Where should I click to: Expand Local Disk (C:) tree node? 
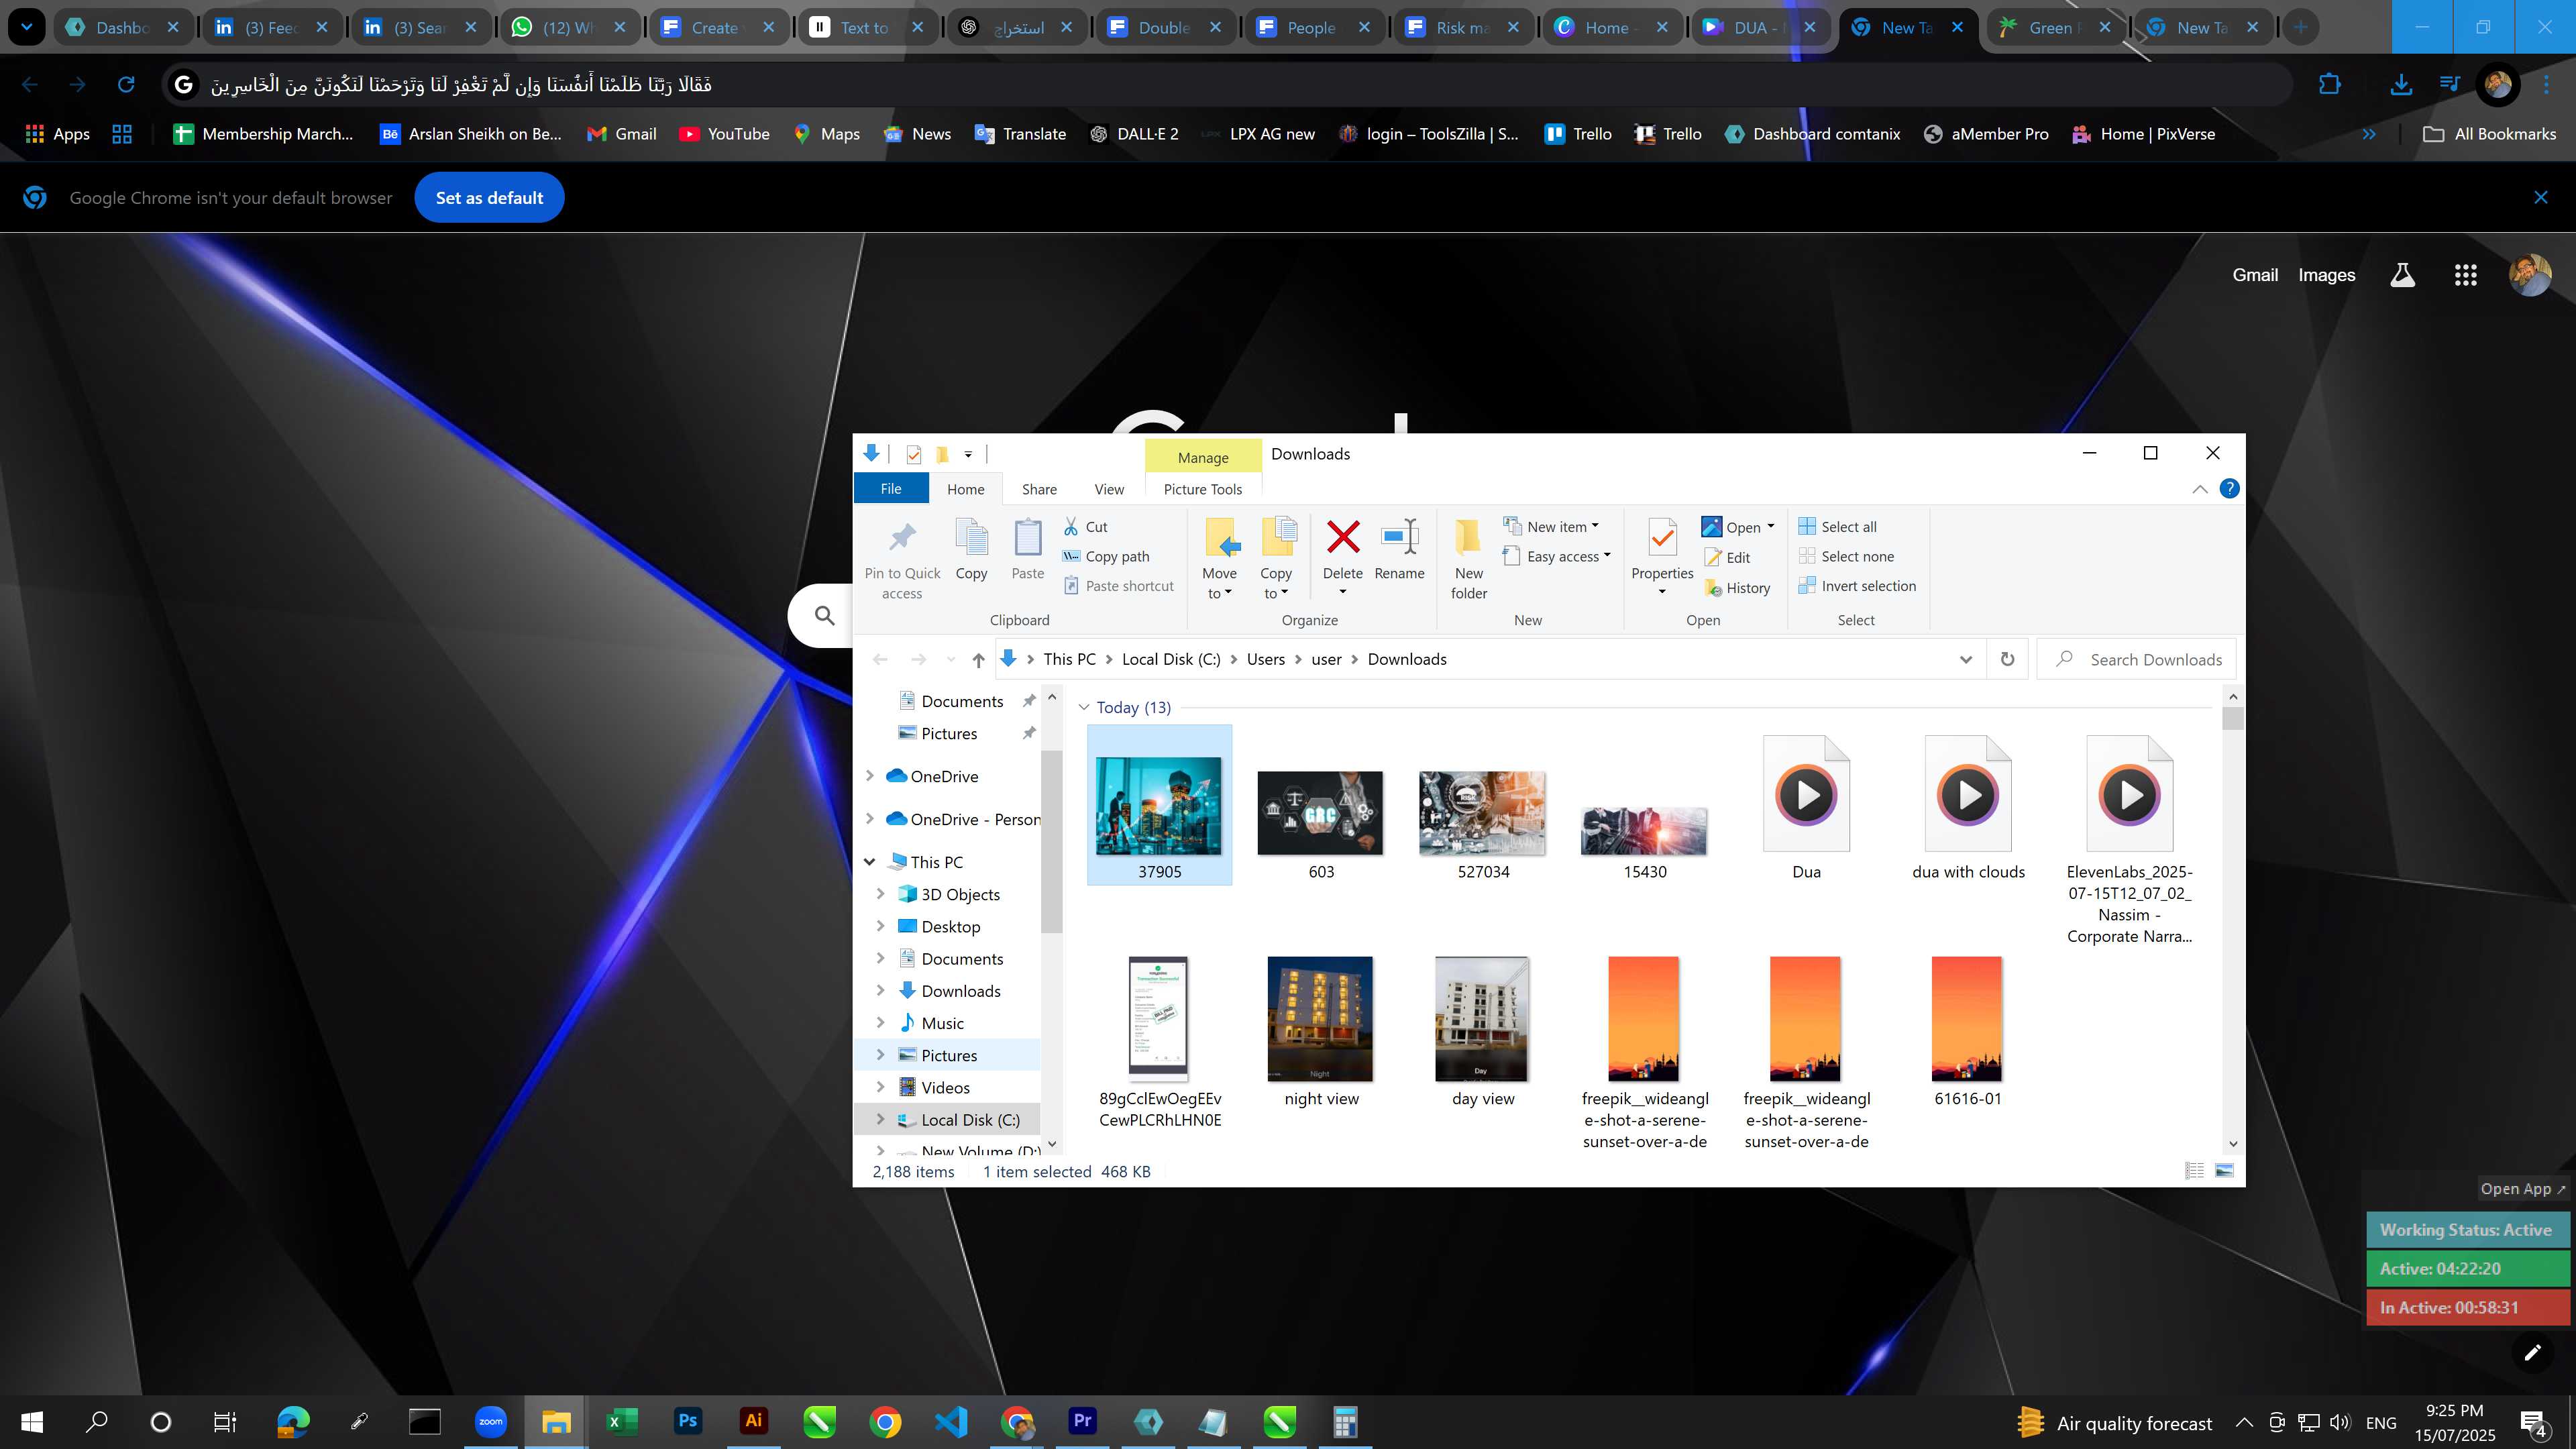click(880, 1120)
